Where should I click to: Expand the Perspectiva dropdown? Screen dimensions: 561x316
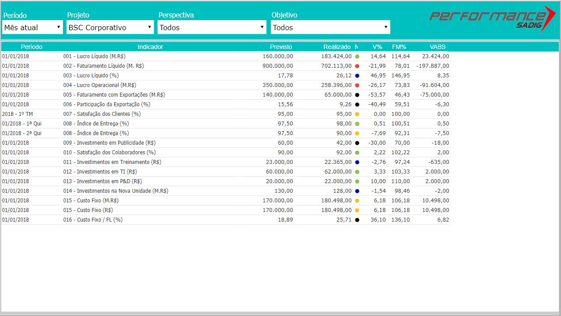pos(212,27)
